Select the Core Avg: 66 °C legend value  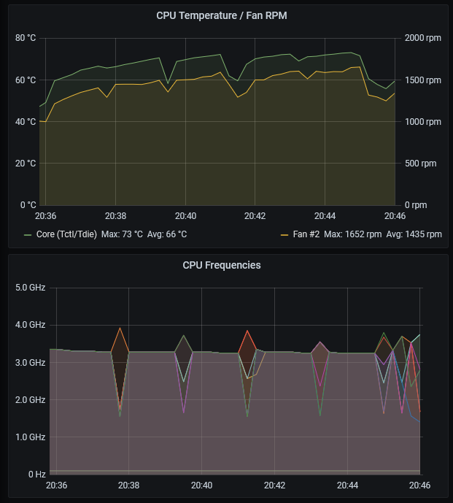point(171,234)
